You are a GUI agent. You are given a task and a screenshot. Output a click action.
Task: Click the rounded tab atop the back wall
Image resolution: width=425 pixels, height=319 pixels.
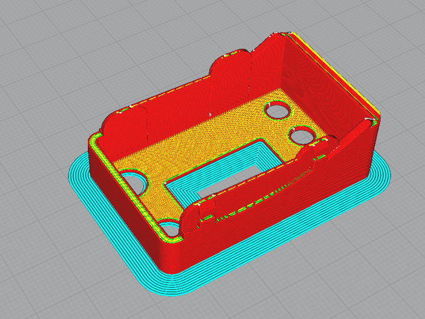click(230, 62)
